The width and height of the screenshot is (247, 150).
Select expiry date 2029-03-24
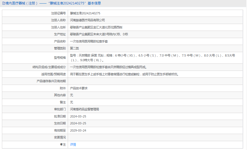click(x=78, y=130)
